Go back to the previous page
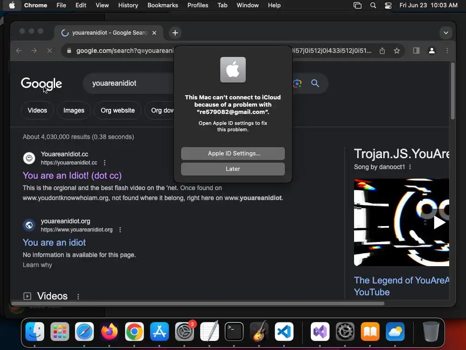Screen dimensions: 466x350 tap(19, 51)
